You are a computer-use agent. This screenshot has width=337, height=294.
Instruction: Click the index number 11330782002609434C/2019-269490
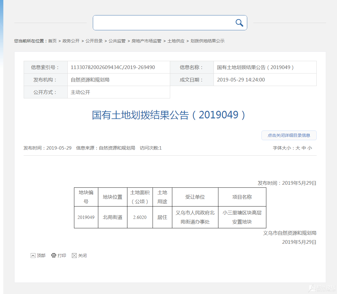click(113, 68)
